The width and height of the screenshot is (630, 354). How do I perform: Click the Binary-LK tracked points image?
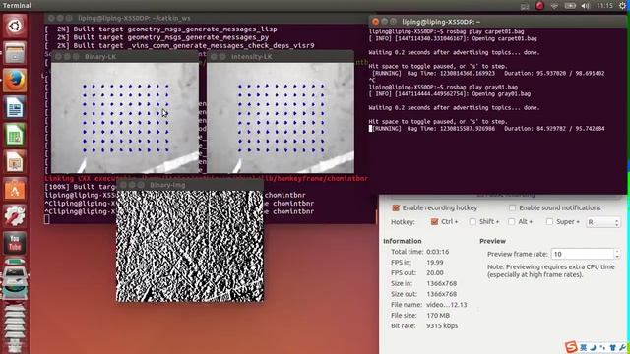click(125, 118)
